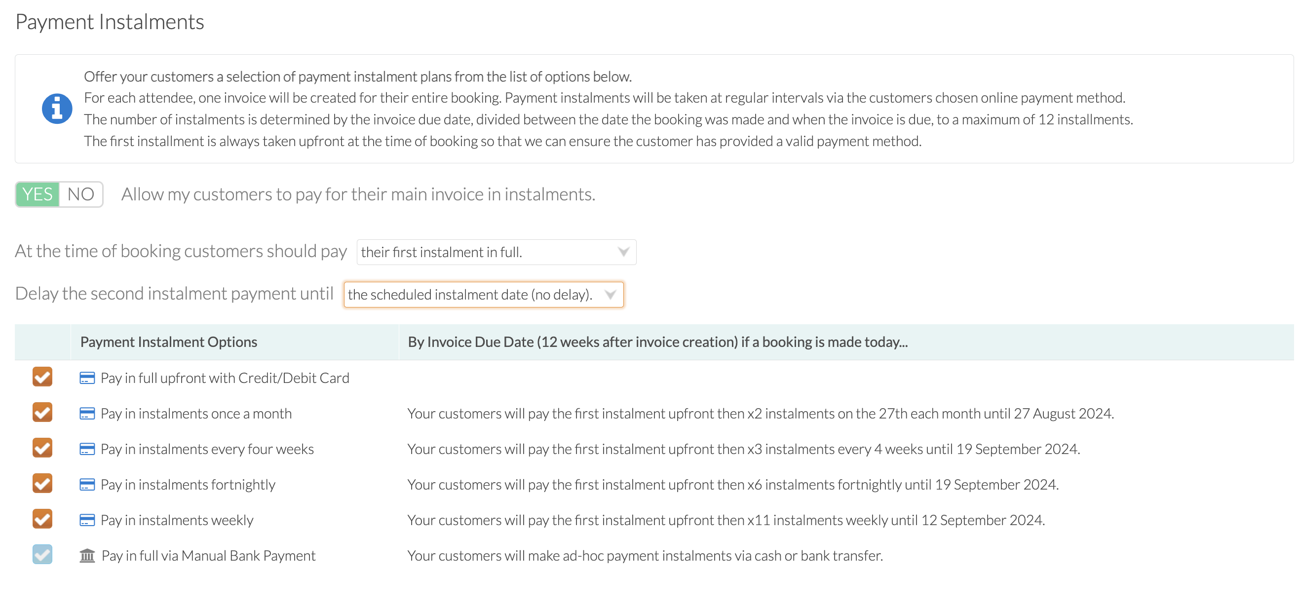Open the 'their first instalment in full' dropdown

496,252
